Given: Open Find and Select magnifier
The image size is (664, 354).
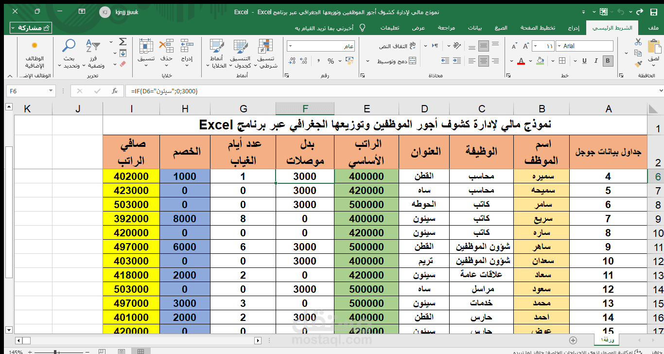Looking at the screenshot, I should pyautogui.click(x=70, y=46).
